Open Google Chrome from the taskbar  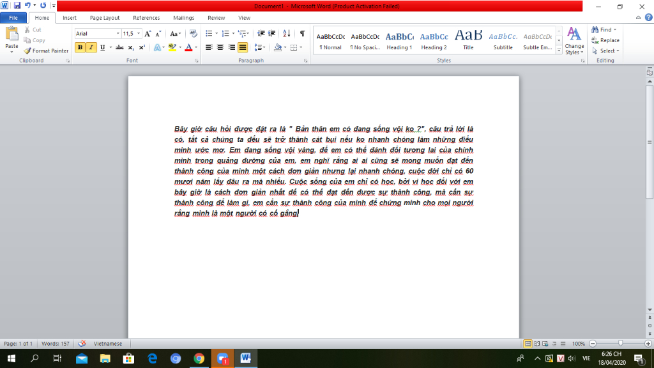pyautogui.click(x=199, y=358)
